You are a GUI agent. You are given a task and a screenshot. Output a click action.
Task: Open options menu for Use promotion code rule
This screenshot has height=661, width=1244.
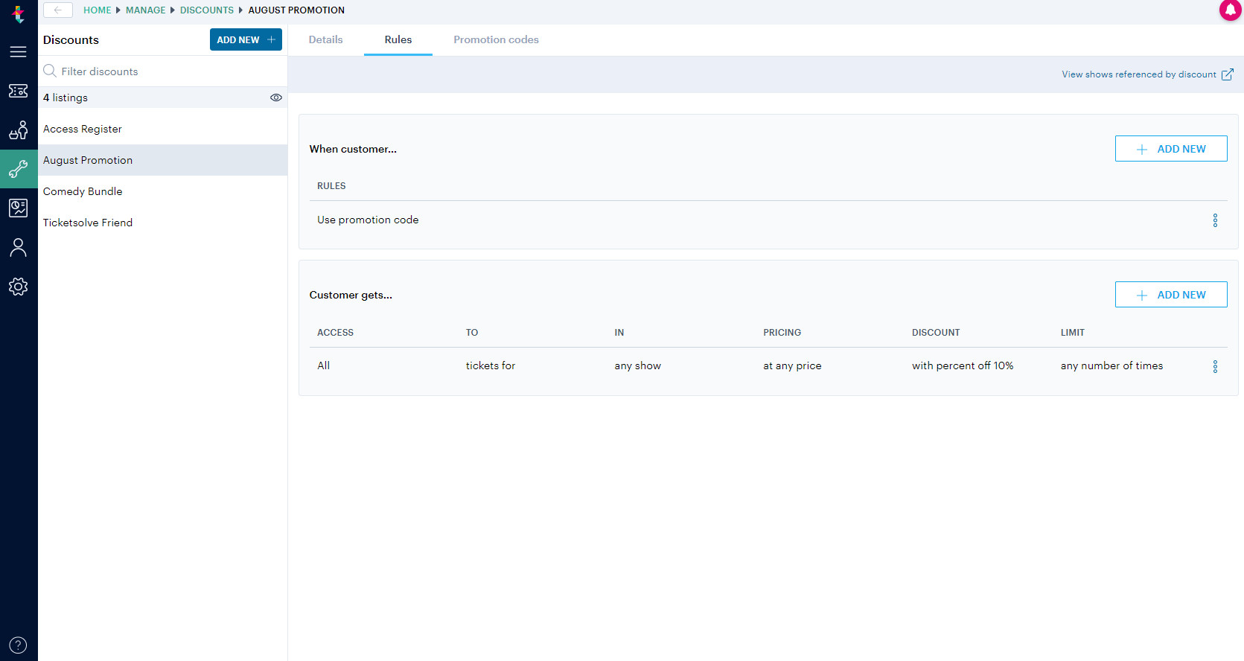coord(1215,220)
